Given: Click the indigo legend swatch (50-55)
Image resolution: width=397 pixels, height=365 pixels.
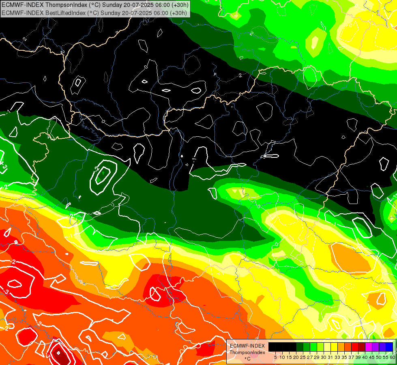Looking at the screenshot, I should pyautogui.click(x=382, y=347).
